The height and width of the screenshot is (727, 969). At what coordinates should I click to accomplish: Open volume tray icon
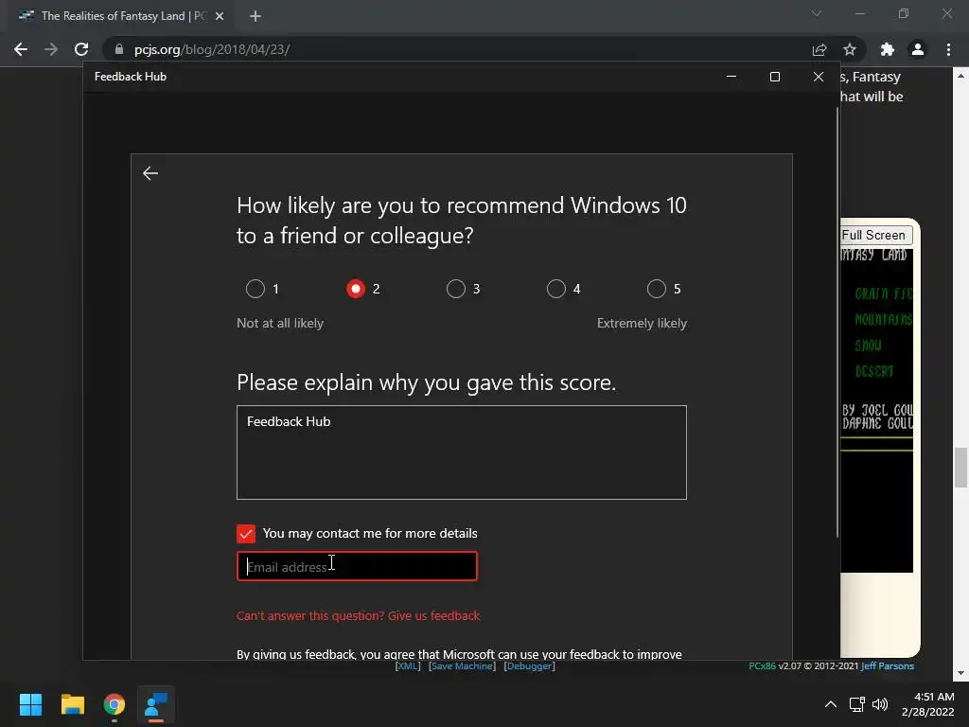pyautogui.click(x=880, y=704)
